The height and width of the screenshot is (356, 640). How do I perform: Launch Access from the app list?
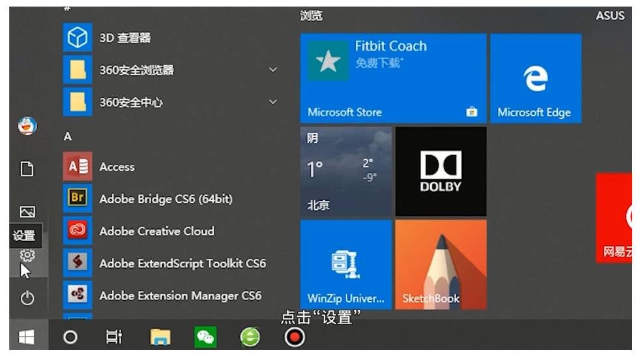click(x=117, y=167)
